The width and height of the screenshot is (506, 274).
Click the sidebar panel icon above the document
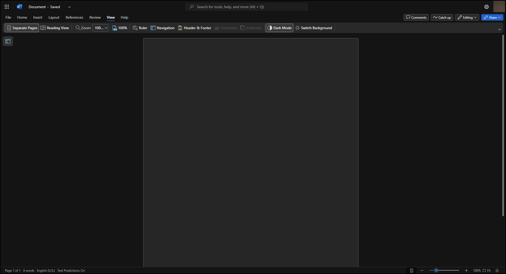point(8,41)
